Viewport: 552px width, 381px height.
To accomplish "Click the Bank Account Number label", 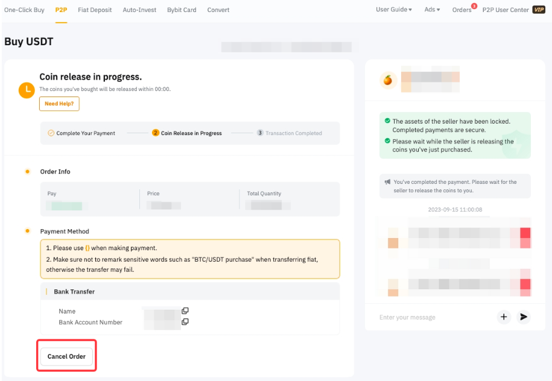I will tap(90, 323).
